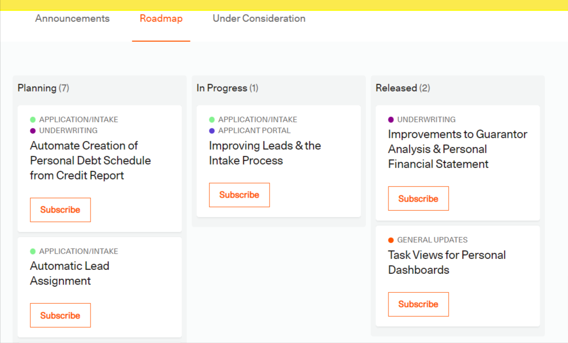This screenshot has height=343, width=568.
Task: Subscribe to Automatic Lead Assignment
Action: (60, 315)
